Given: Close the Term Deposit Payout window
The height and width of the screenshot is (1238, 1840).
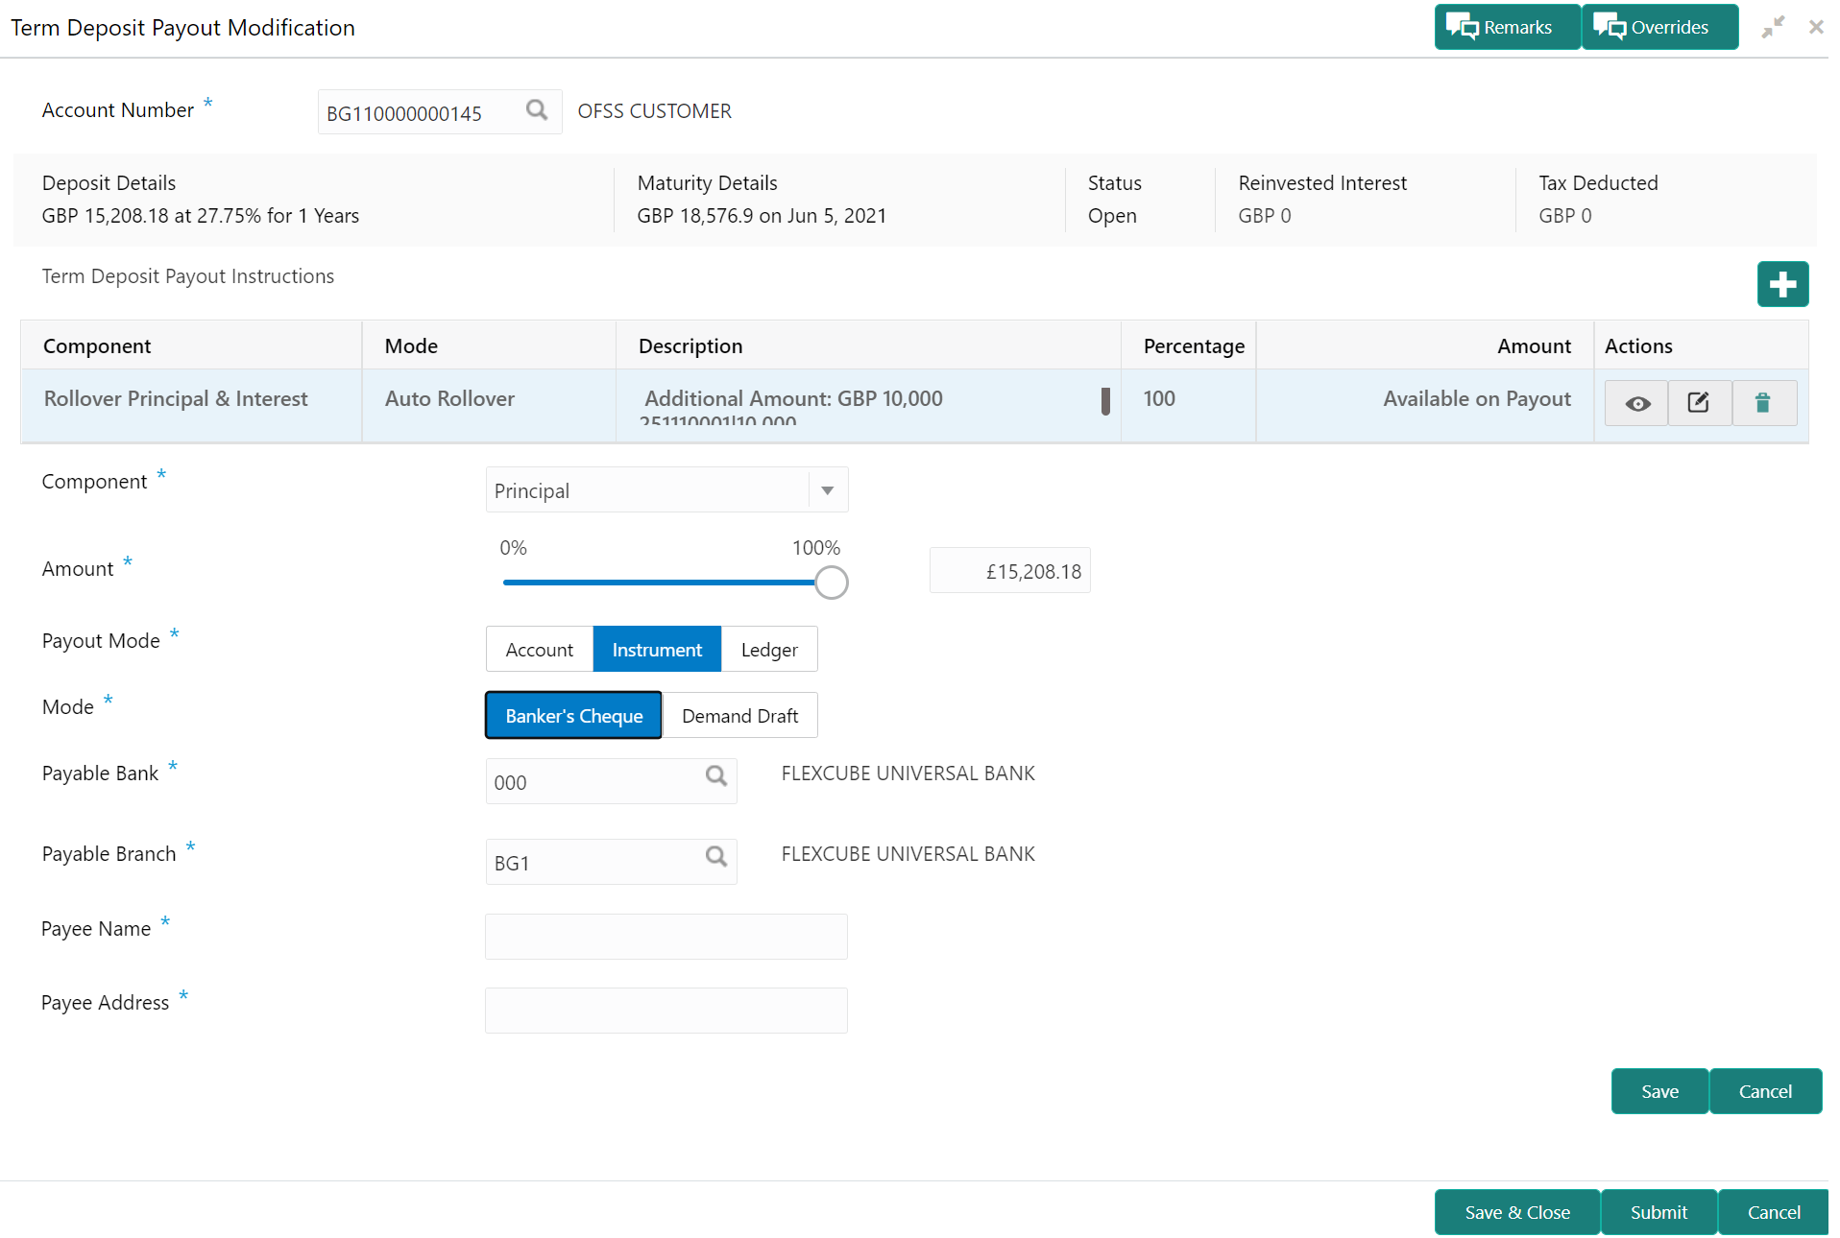Looking at the screenshot, I should (x=1816, y=27).
